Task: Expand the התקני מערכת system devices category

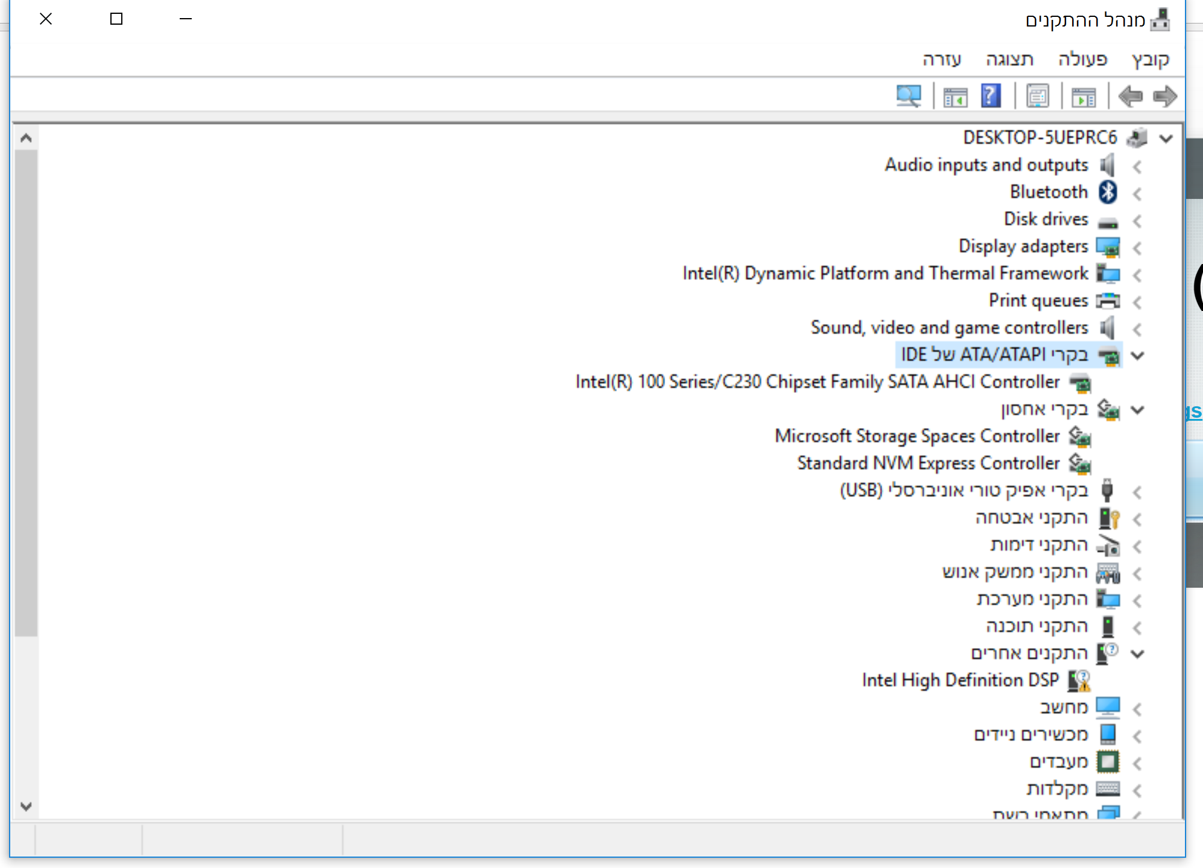Action: coord(1137,600)
